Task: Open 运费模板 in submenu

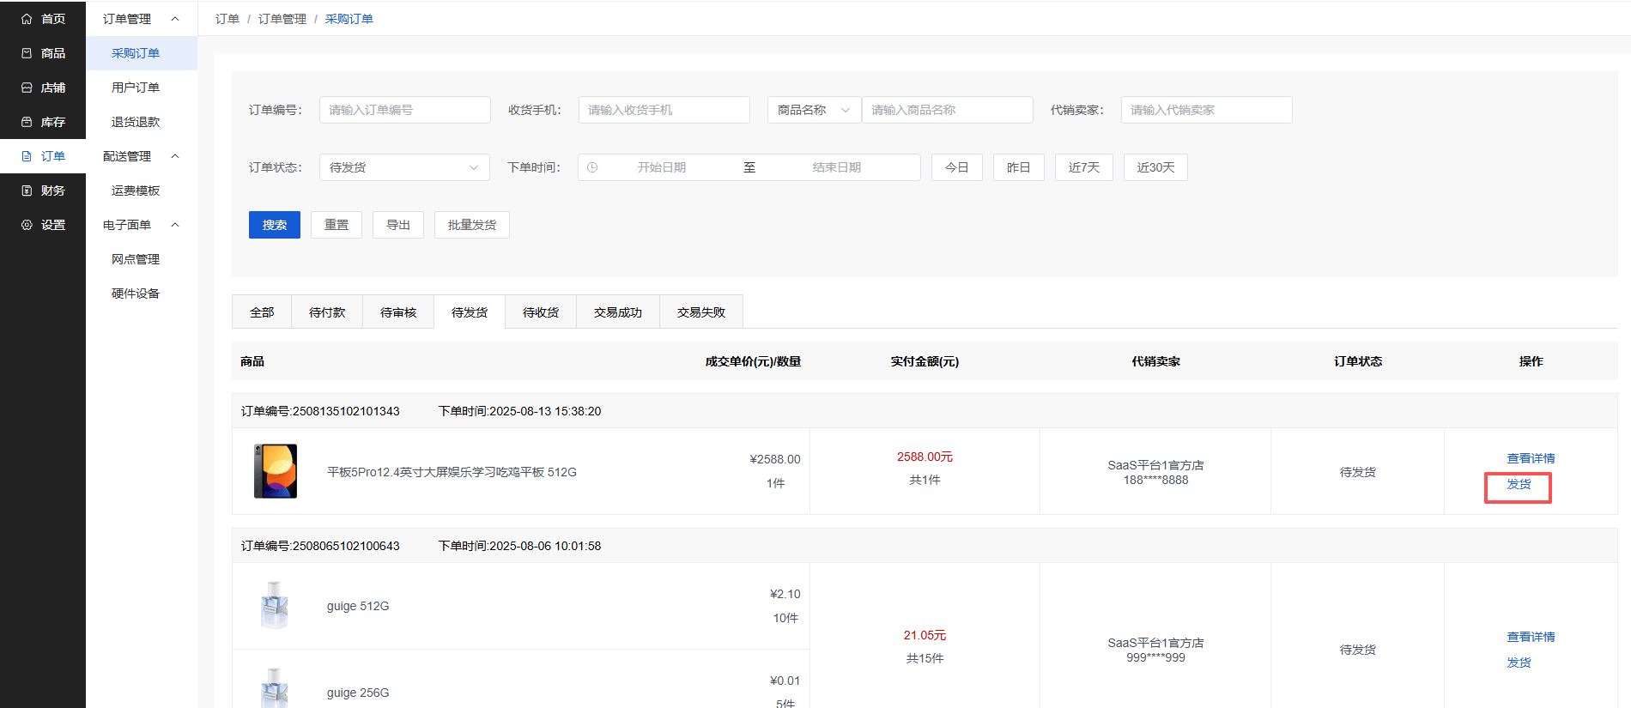Action: [142, 191]
